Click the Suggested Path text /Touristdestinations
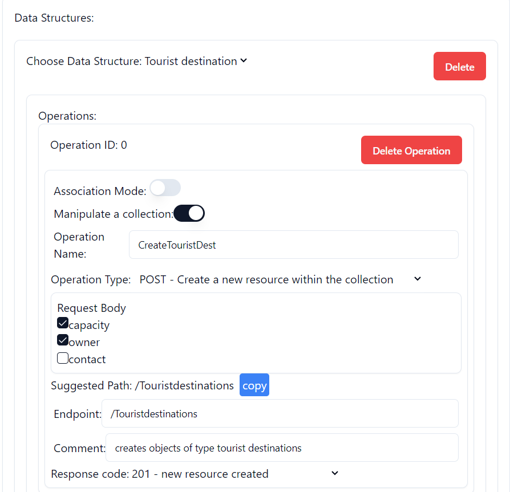510x492 pixels. 184,386
